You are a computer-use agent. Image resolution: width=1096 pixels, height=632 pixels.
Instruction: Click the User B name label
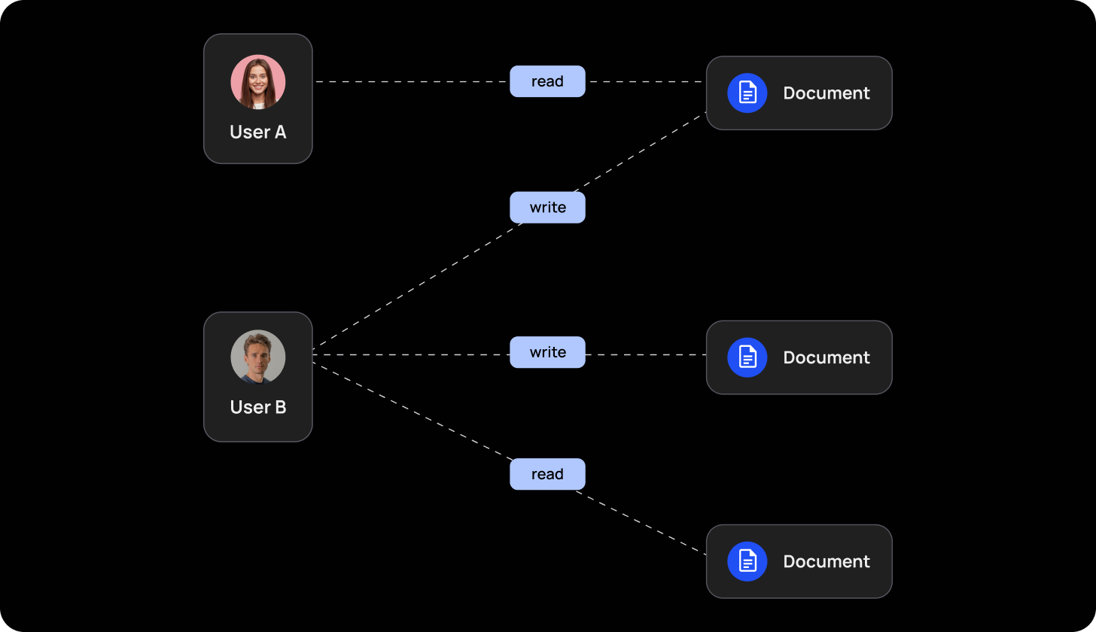pos(258,407)
